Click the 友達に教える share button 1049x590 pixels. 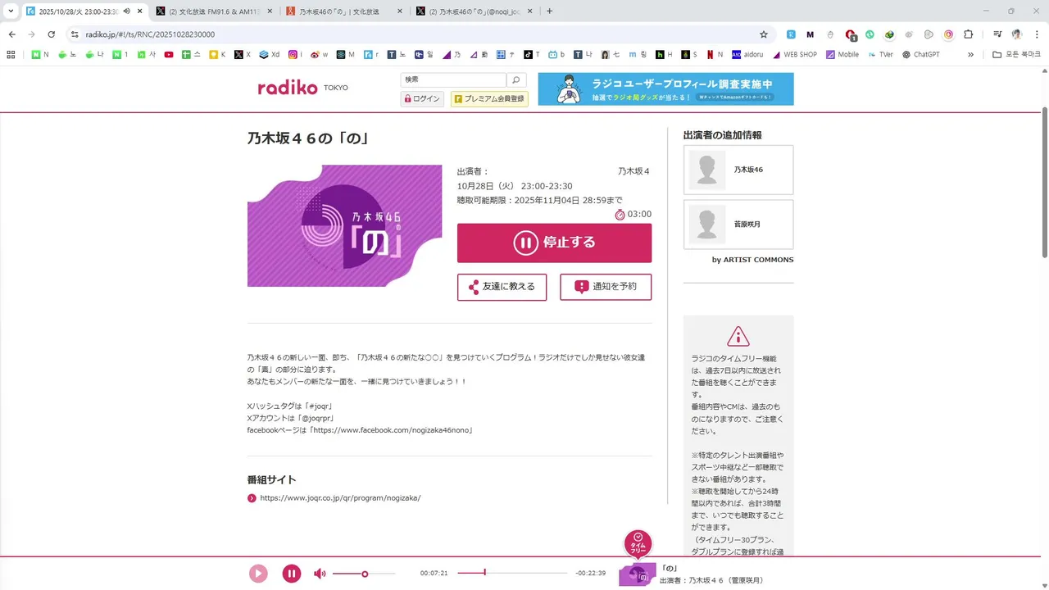coord(502,287)
